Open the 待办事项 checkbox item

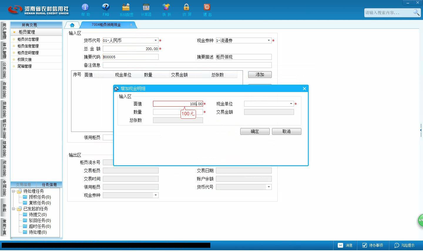(373, 245)
